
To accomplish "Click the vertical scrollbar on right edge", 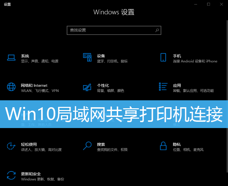I will point(227,102).
